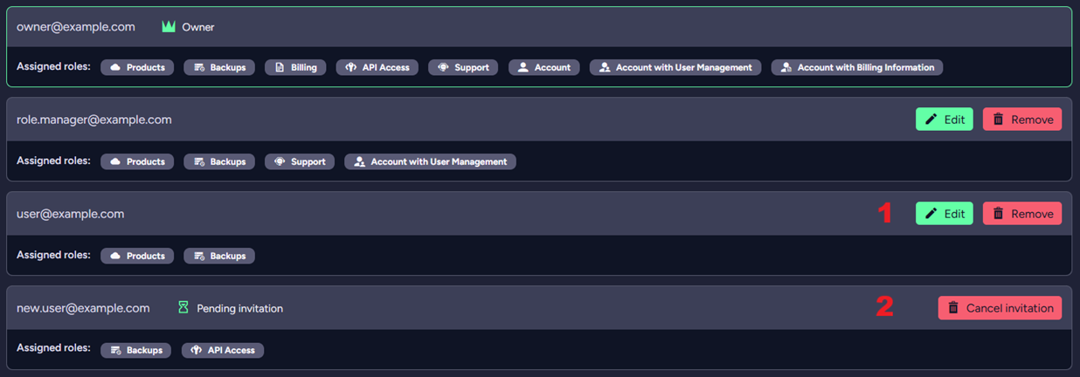Image resolution: width=1080 pixels, height=377 pixels.
Task: Click trash icon in role.manager Remove button
Action: (998, 120)
